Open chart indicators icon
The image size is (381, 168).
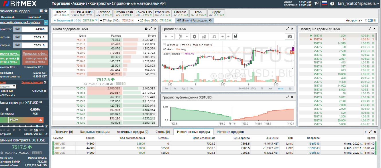[204, 37]
